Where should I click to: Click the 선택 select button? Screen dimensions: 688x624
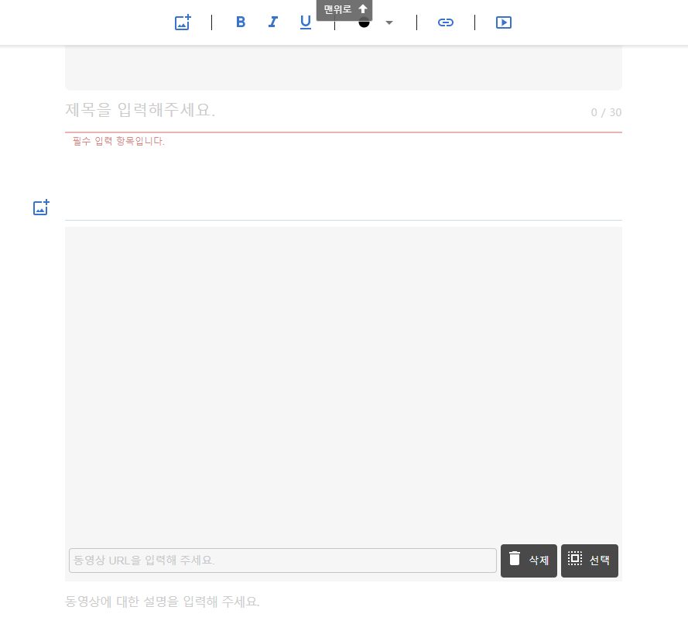[x=590, y=561]
